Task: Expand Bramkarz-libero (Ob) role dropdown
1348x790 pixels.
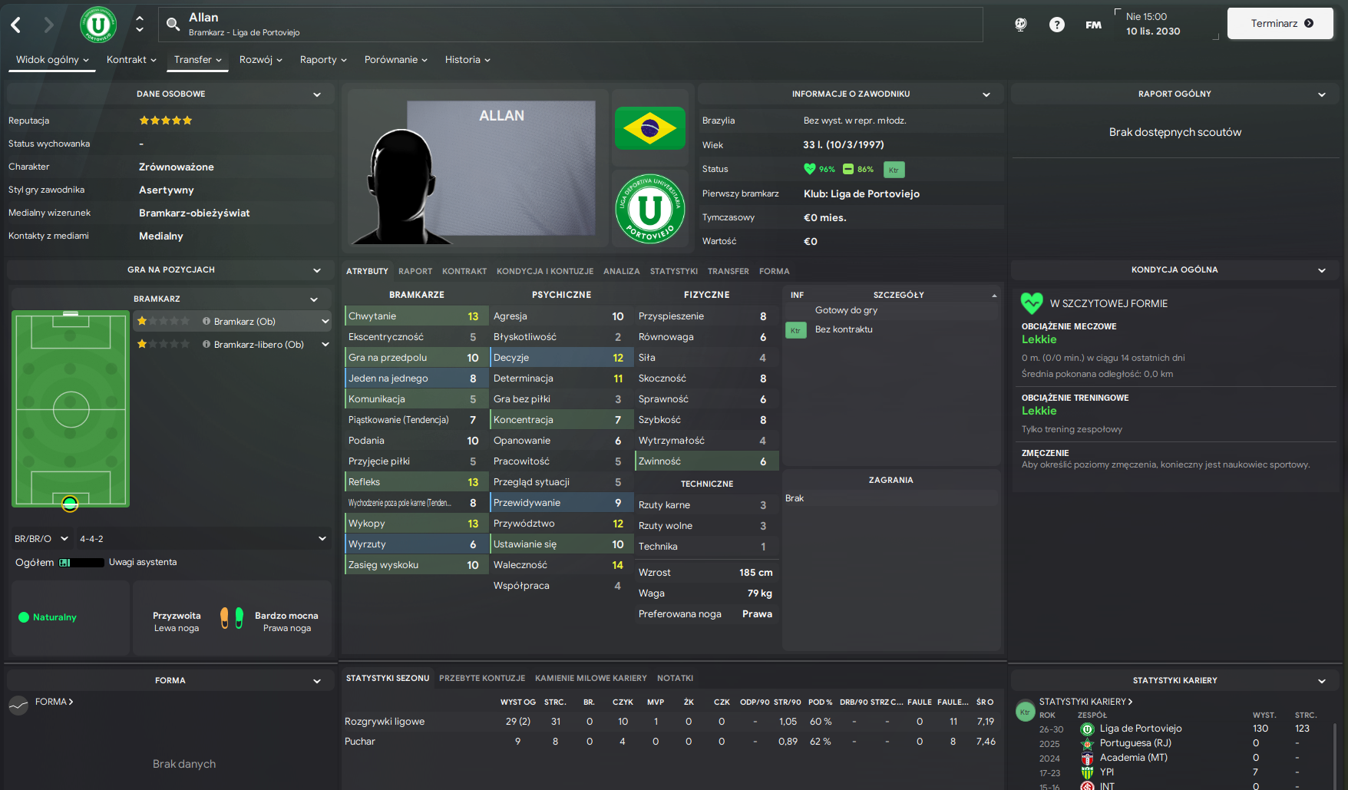Action: click(325, 345)
